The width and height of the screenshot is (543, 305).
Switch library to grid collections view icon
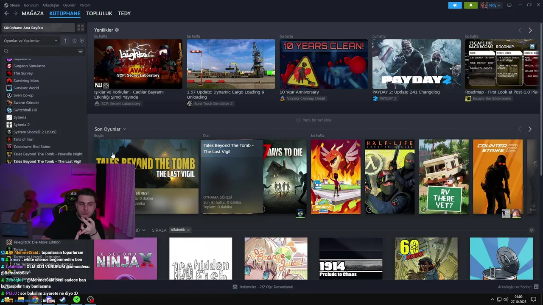[x=80, y=28]
